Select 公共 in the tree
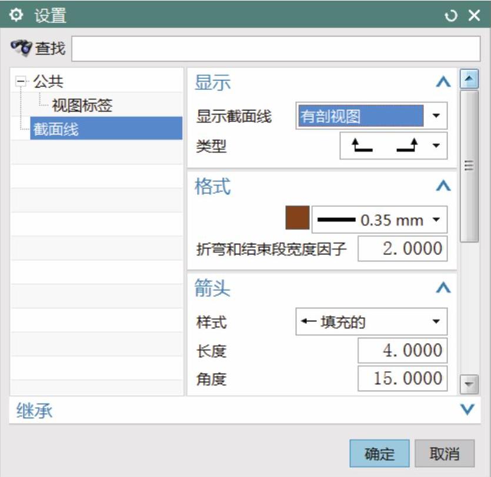The image size is (491, 477). [x=48, y=82]
